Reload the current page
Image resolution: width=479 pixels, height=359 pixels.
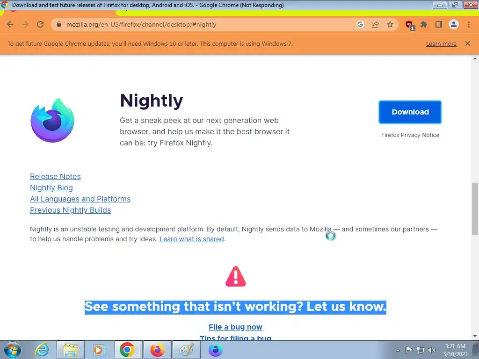pos(40,24)
